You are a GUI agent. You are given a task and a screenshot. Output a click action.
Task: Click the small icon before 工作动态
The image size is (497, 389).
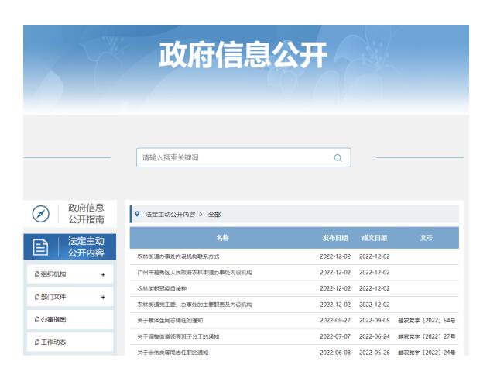tap(36, 343)
